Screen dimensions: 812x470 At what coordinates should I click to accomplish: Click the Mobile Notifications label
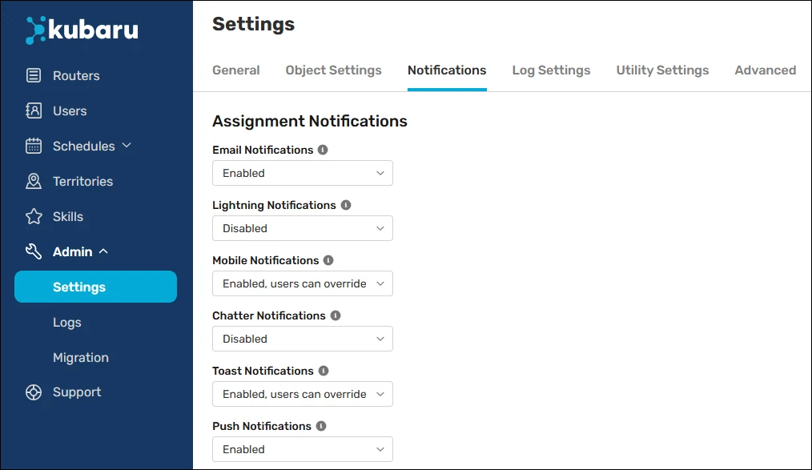pyautogui.click(x=266, y=260)
